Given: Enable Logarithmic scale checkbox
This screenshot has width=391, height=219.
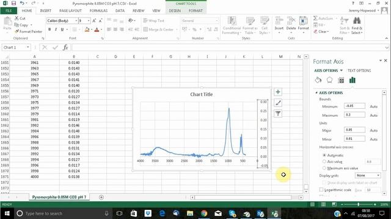Looking at the screenshot, I should [x=321, y=190].
